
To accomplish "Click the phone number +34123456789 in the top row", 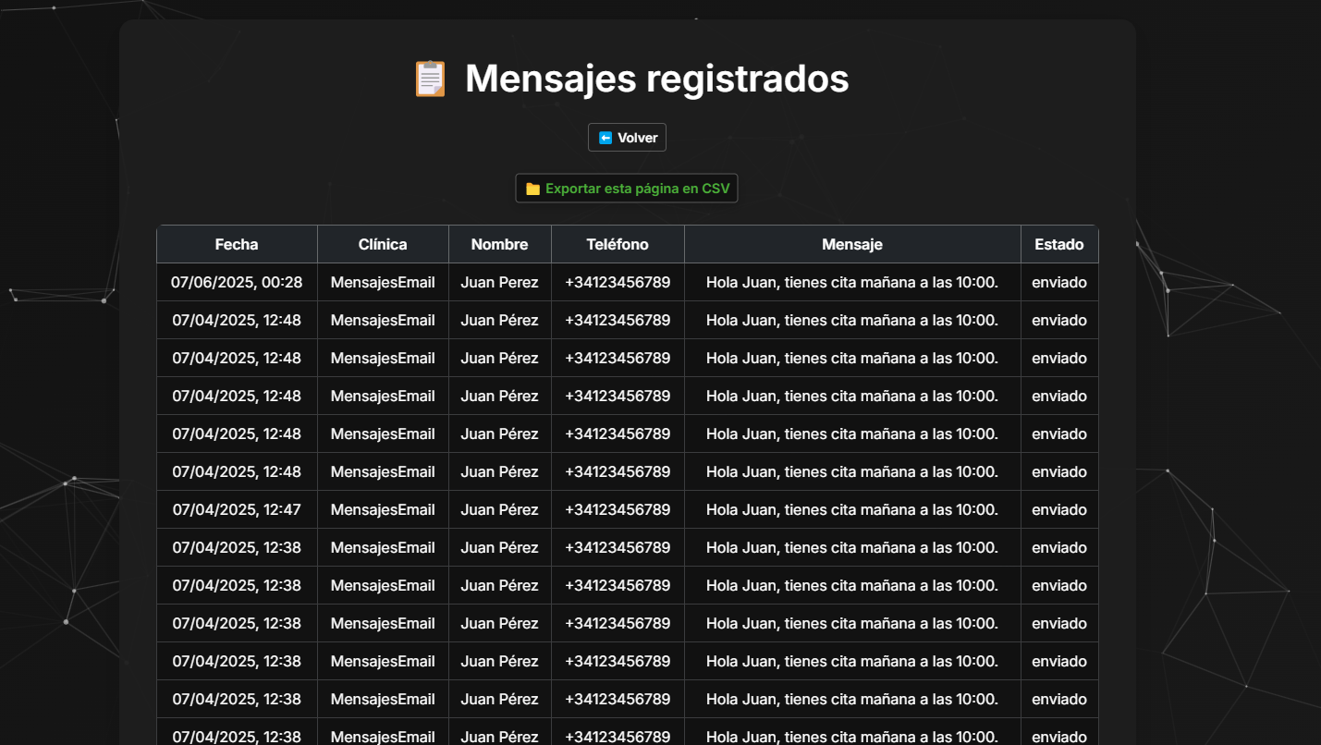I will pyautogui.click(x=618, y=282).
